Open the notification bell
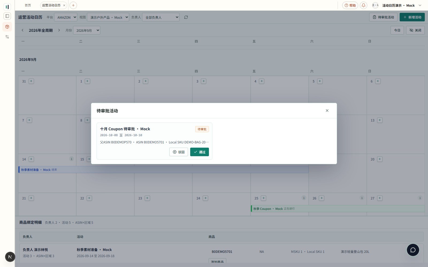 (364, 5)
